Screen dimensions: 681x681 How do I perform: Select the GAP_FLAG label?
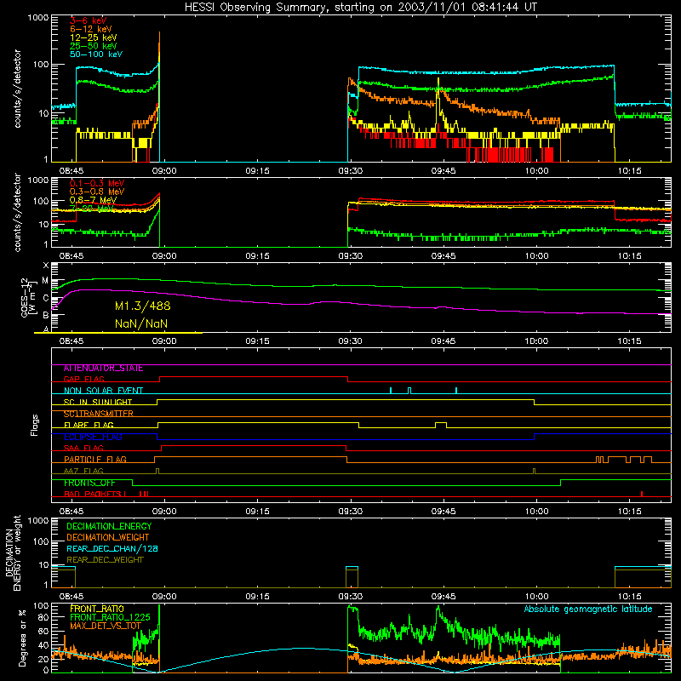pyautogui.click(x=83, y=379)
